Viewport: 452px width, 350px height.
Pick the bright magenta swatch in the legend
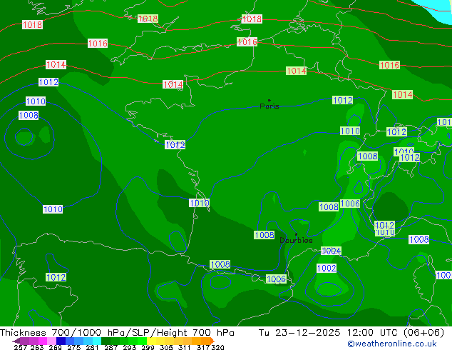tap(42, 341)
